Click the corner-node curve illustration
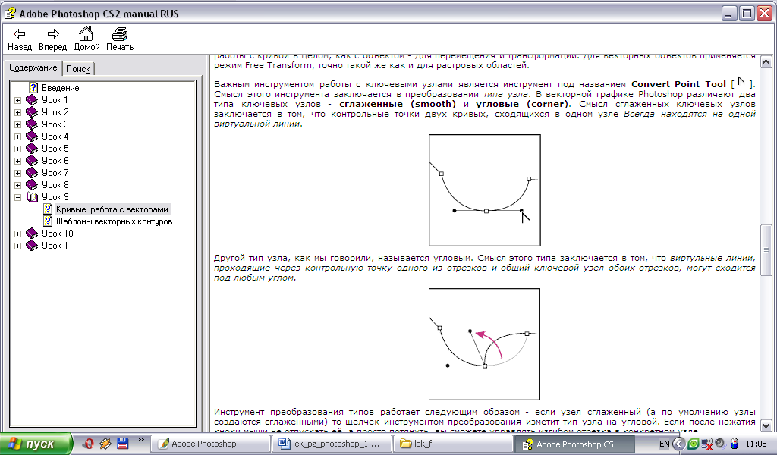Image resolution: width=777 pixels, height=455 pixels. coord(485,344)
